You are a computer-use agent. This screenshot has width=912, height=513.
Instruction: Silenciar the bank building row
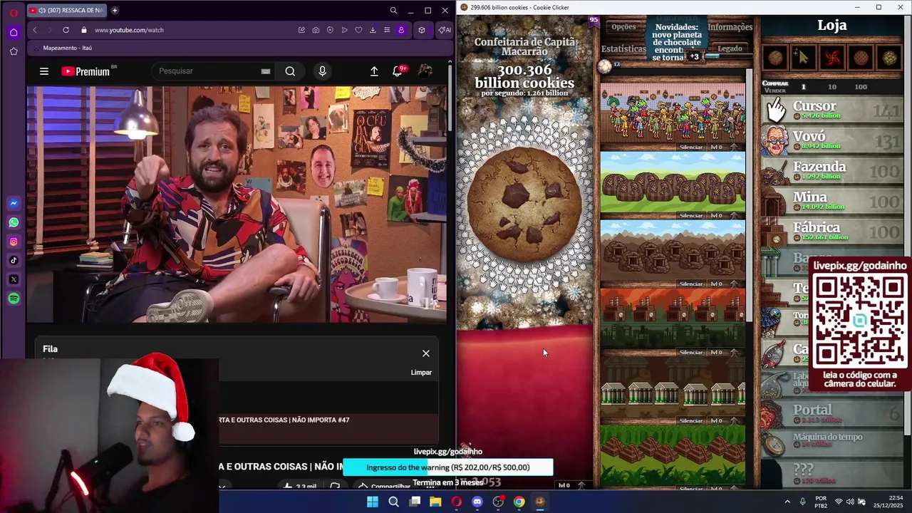click(690, 420)
